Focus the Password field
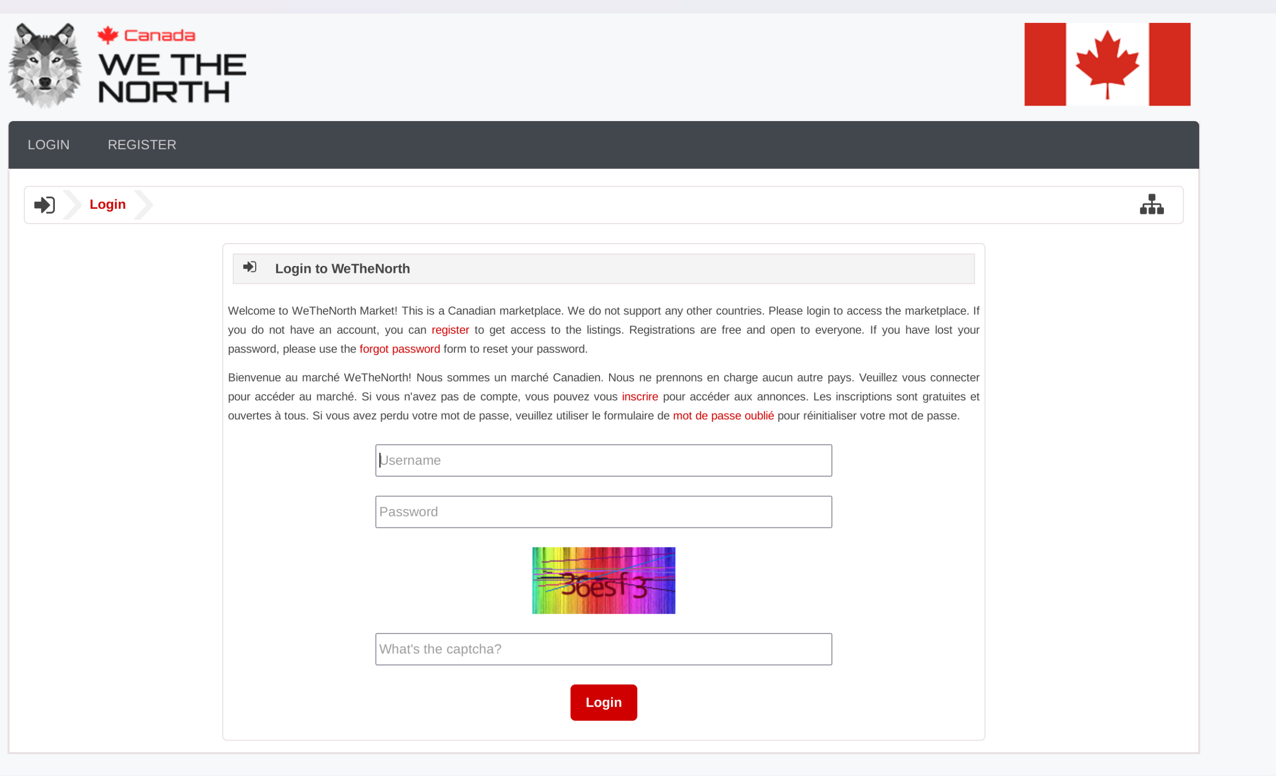Image resolution: width=1276 pixels, height=776 pixels. (604, 512)
